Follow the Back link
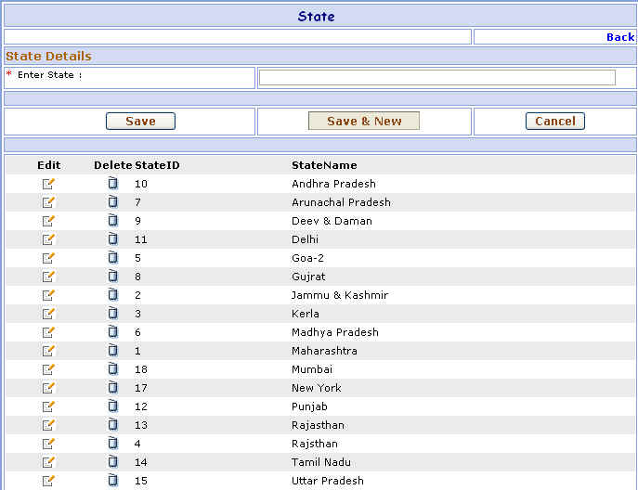 619,37
